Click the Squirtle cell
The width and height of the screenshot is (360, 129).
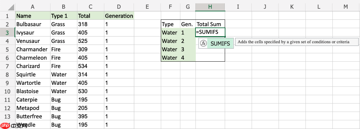pyautogui.click(x=33, y=74)
